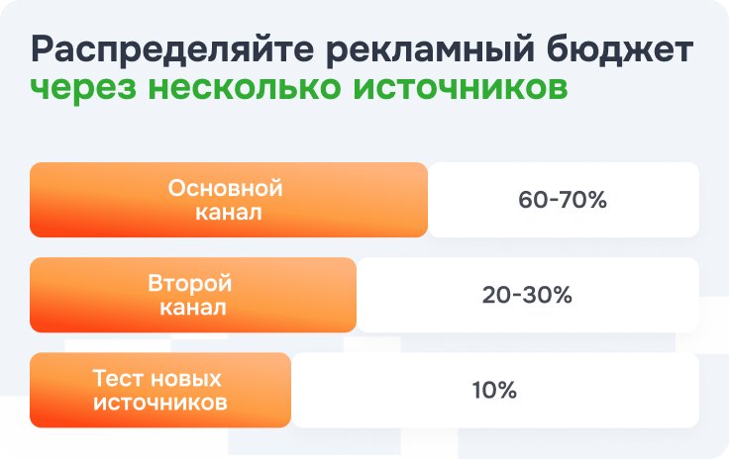This screenshot has height=459, width=729.
Task: Click the word "Основной" in the first bar
Action: point(225,188)
